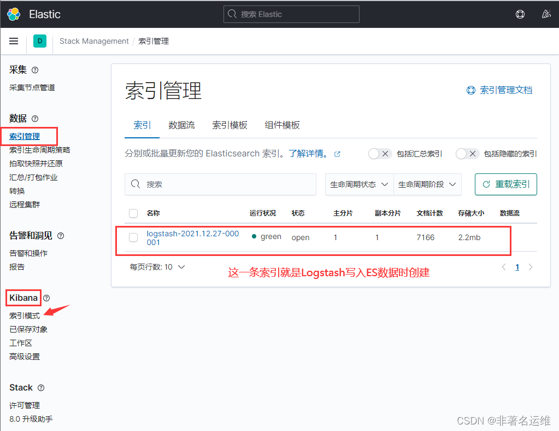
Task: Open 转换 in sidebar
Action: 17,191
